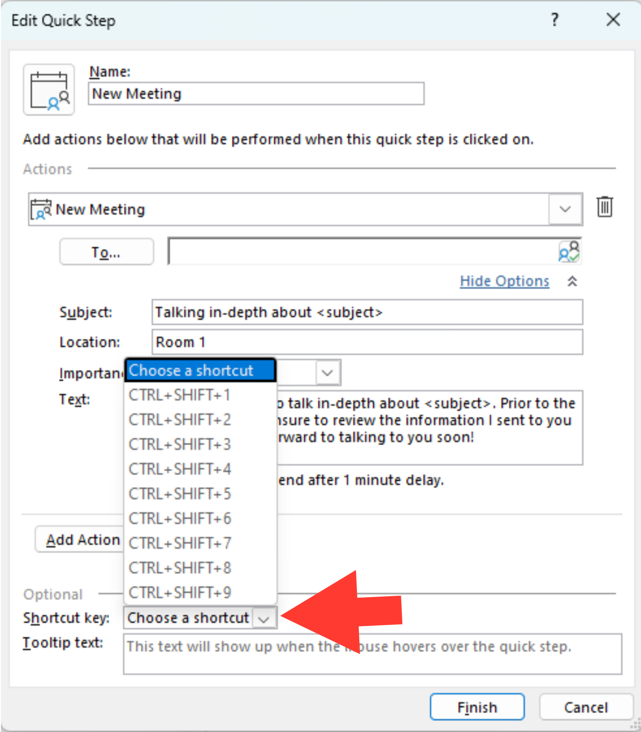Viewport: 641px width, 732px height.
Task: Delete the New Meeting action with trash icon
Action: 605,206
